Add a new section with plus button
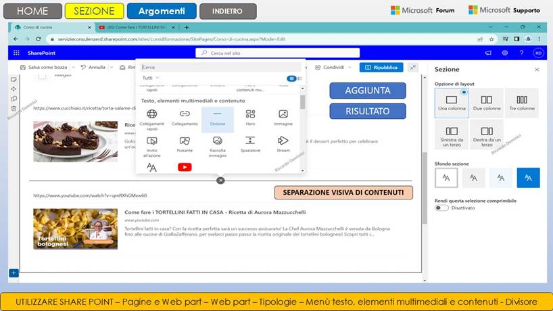This screenshot has height=311, width=553. click(x=14, y=273)
